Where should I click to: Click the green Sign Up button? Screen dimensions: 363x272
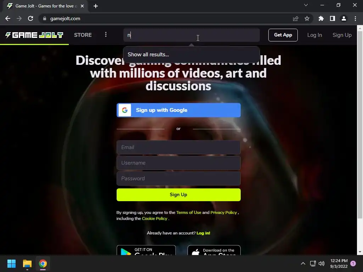point(179,195)
